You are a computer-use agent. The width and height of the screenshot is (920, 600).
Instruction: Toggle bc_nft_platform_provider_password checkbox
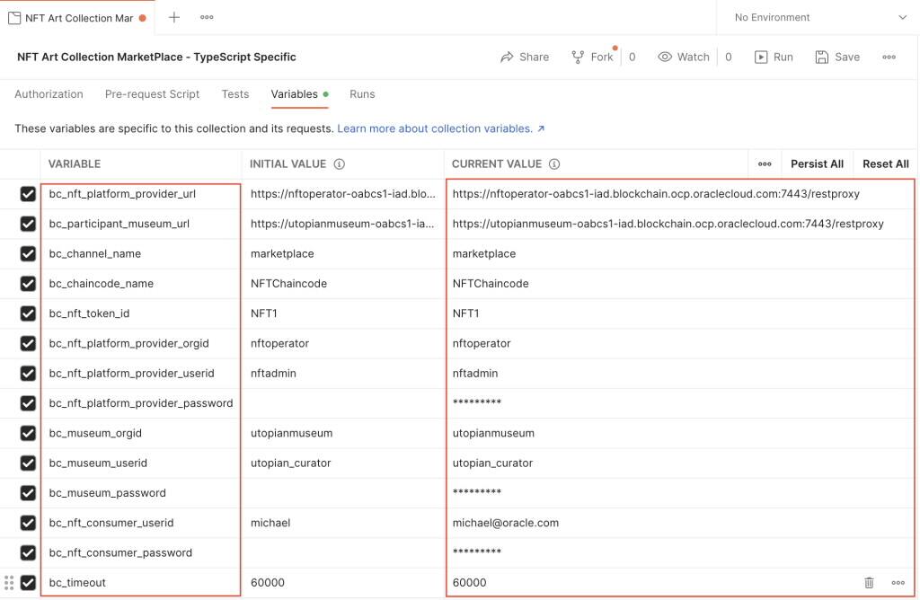click(28, 403)
